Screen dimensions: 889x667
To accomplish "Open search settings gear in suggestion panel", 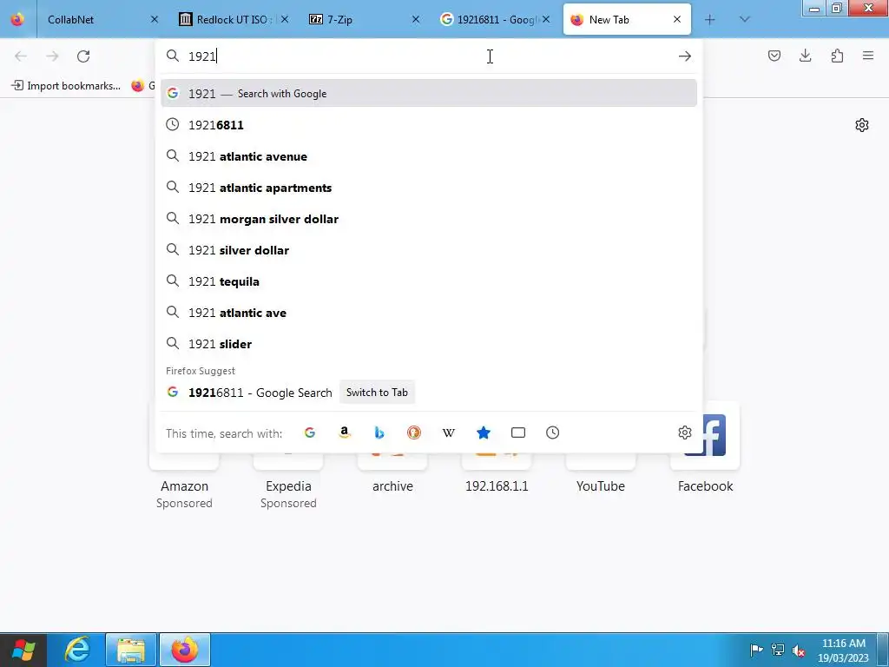I will point(685,433).
